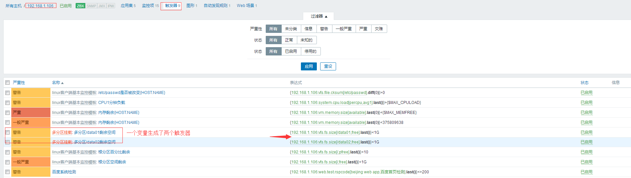This screenshot has height=178, width=631.
Task: Click the red 严重 severity cell
Action: click(31, 113)
